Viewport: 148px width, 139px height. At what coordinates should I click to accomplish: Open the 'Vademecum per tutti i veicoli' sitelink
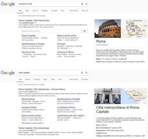[72, 116]
